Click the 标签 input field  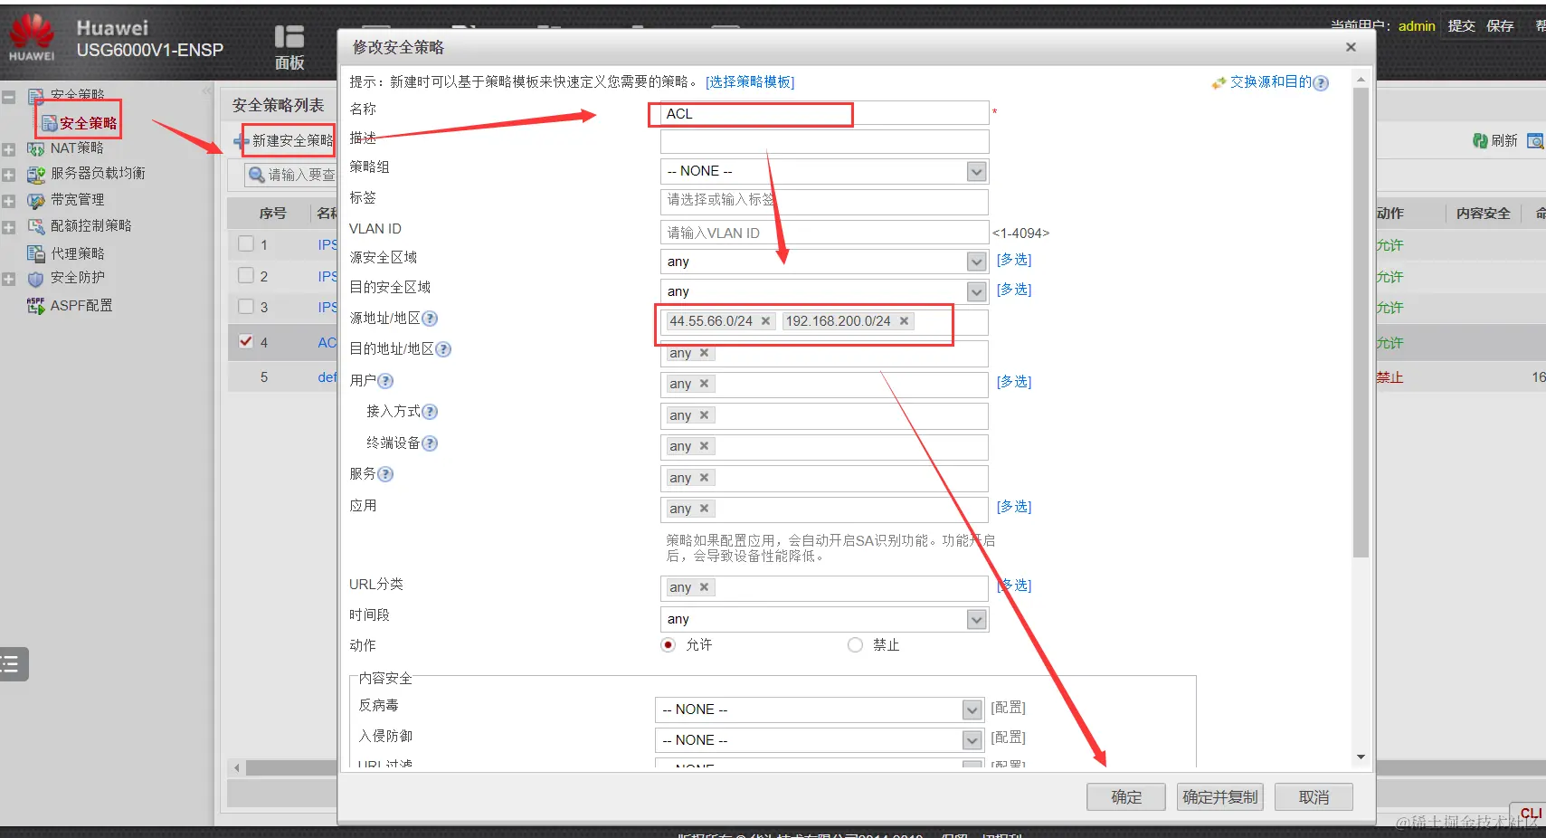[x=824, y=200]
